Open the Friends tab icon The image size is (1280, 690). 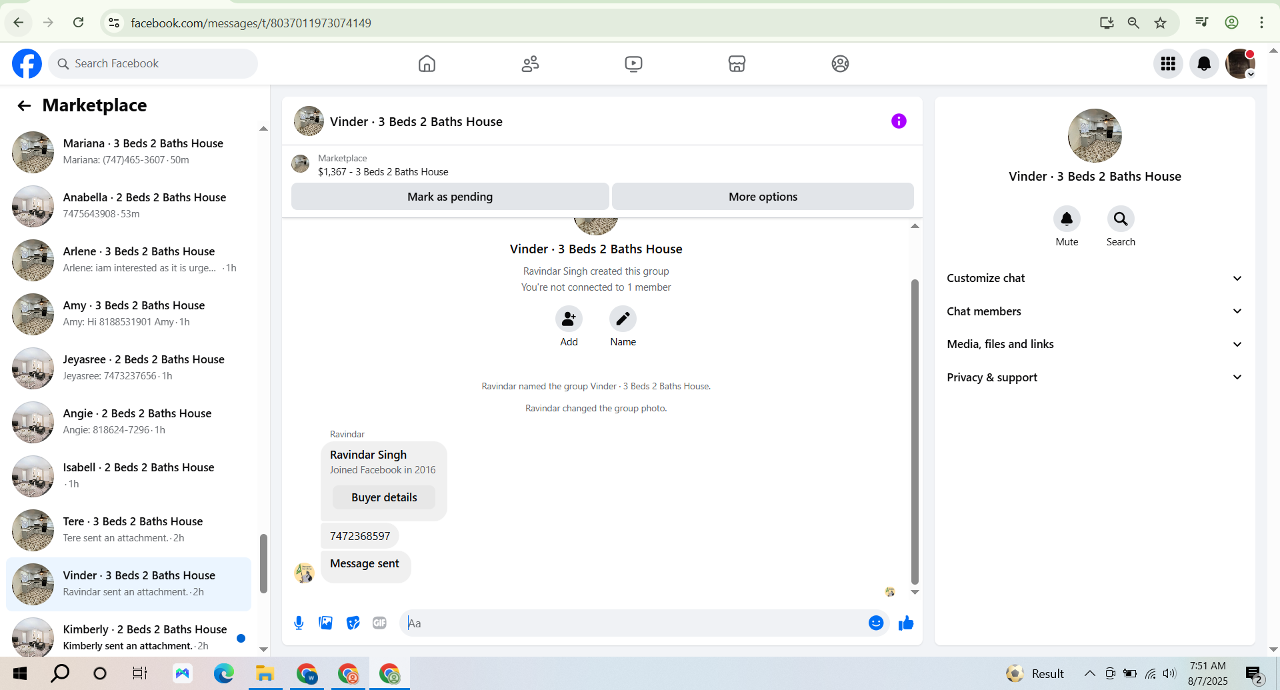tap(530, 63)
